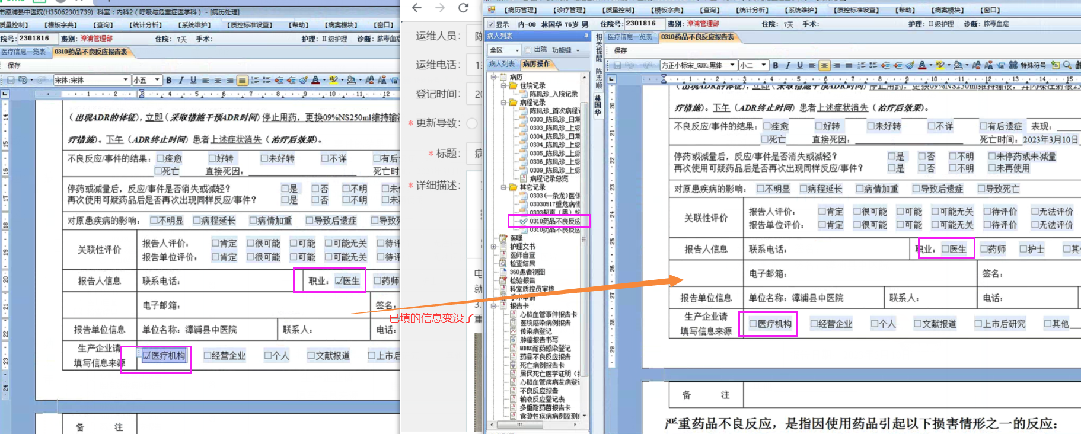The height and width of the screenshot is (434, 1081).
Task: Click Bold icon in right editor toolbar
Action: (775, 65)
